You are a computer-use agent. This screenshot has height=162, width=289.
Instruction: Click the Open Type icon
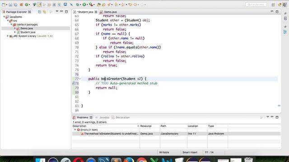coord(98,4)
